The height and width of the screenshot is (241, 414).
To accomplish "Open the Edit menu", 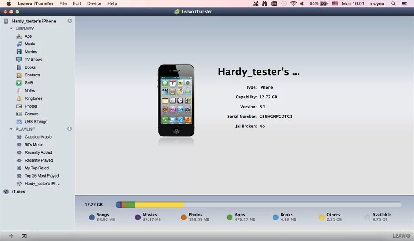I will click(77, 4).
